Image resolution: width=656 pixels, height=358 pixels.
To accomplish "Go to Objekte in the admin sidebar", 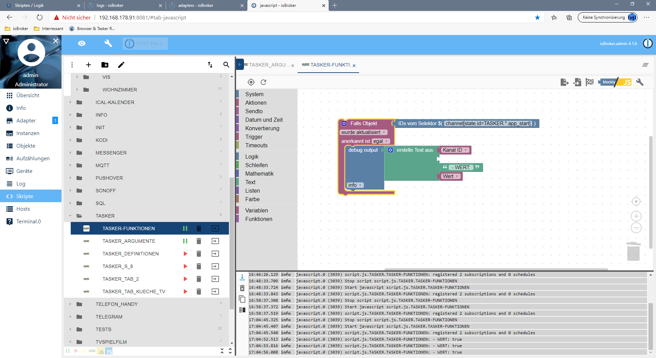I will [x=31, y=146].
